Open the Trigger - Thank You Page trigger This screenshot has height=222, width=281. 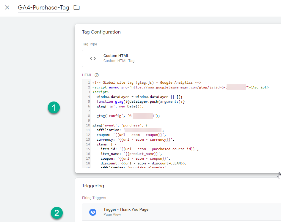pos(126,210)
